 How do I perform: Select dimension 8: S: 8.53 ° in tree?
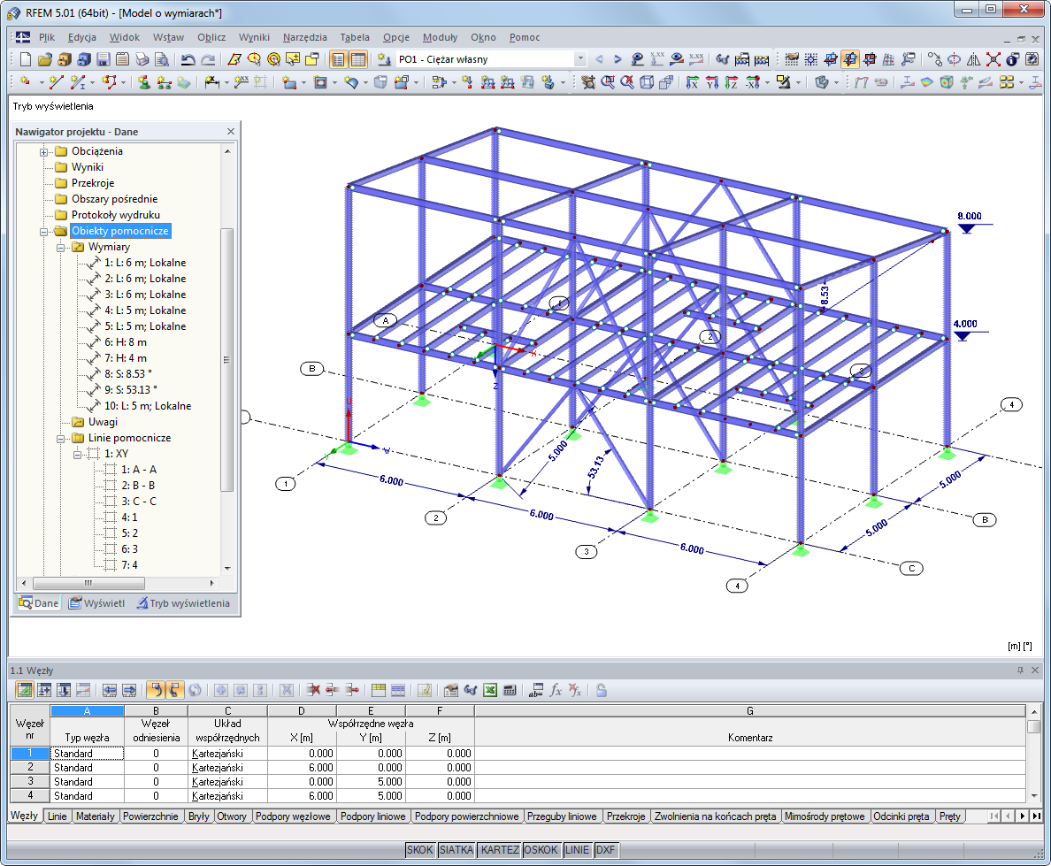(x=128, y=374)
